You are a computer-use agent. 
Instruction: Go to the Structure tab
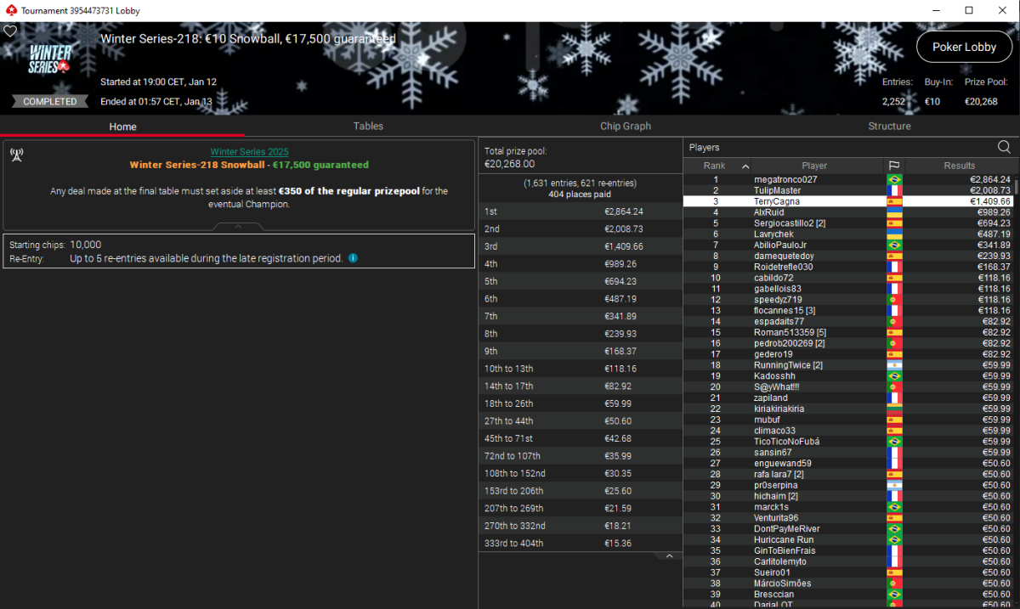889,127
